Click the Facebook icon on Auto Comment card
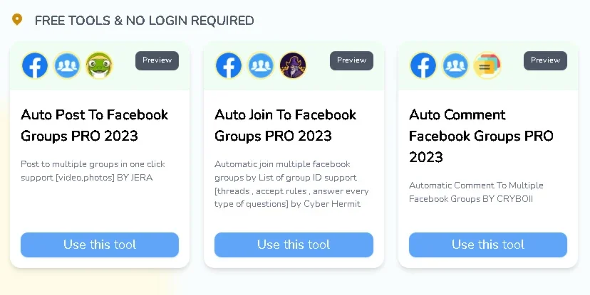 click(x=423, y=65)
